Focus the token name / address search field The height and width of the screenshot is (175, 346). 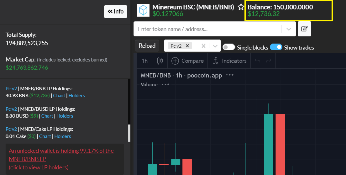[x=207, y=29]
